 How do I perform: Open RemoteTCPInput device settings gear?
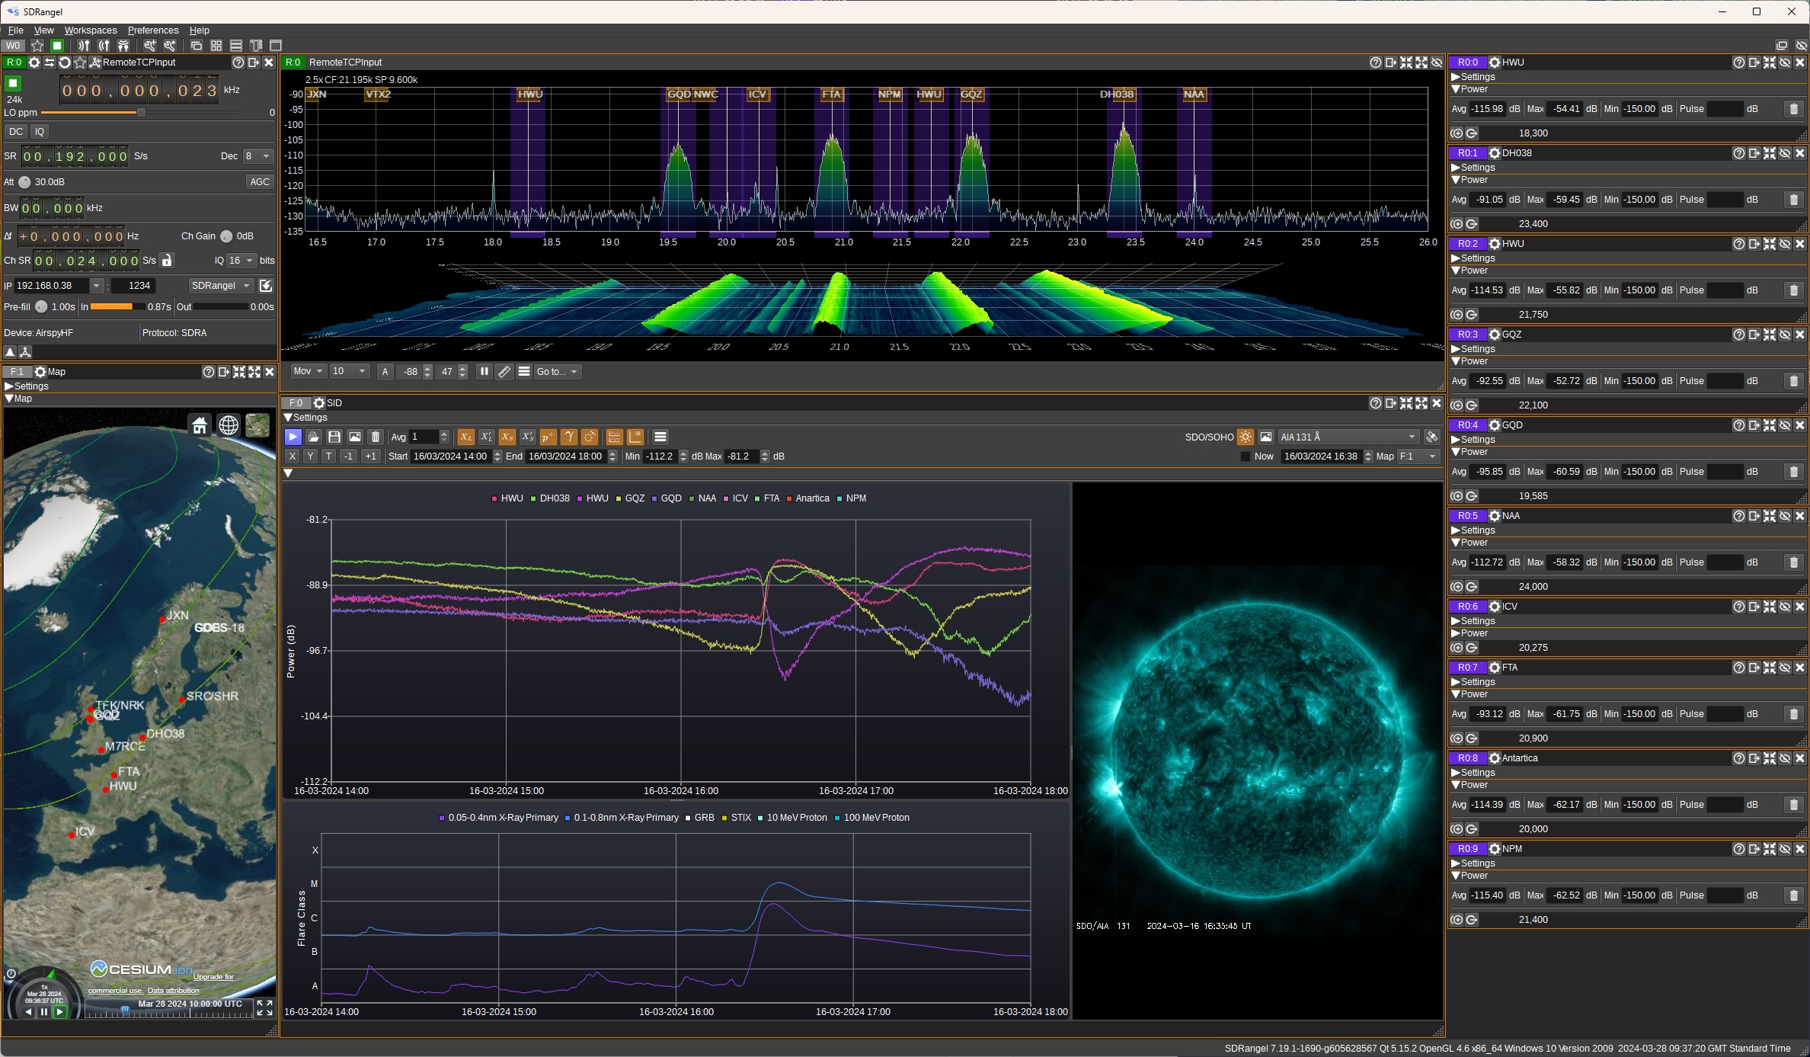tap(34, 62)
